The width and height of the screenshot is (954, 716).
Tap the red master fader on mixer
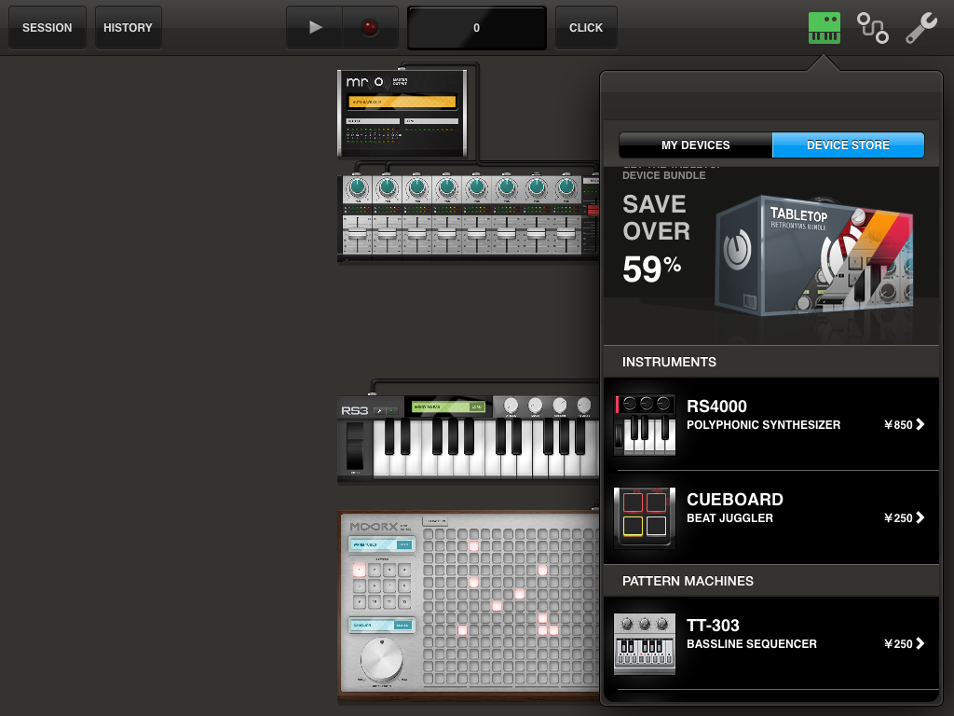[593, 211]
